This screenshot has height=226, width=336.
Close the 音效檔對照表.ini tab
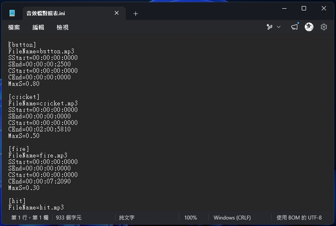click(117, 13)
